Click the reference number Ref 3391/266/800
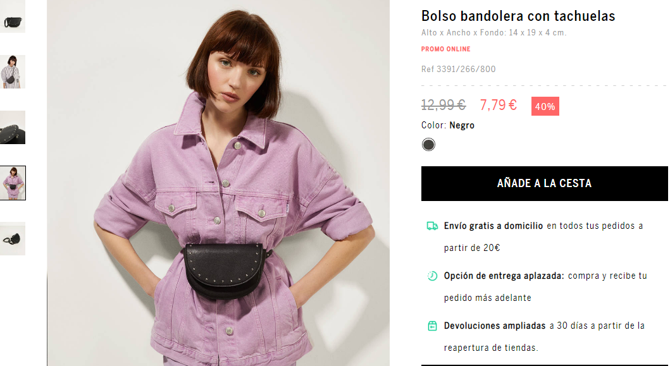This screenshot has height=366, width=670. coord(458,69)
